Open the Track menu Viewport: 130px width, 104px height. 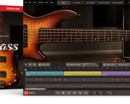coord(35,2)
